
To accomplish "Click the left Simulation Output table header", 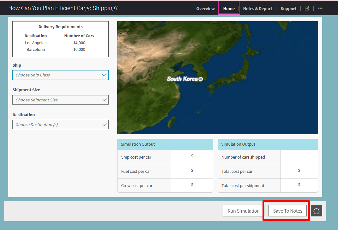I will coord(165,144).
